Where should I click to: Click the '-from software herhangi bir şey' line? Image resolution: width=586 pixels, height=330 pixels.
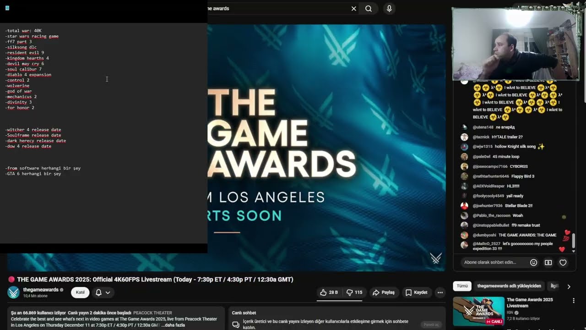tap(43, 168)
